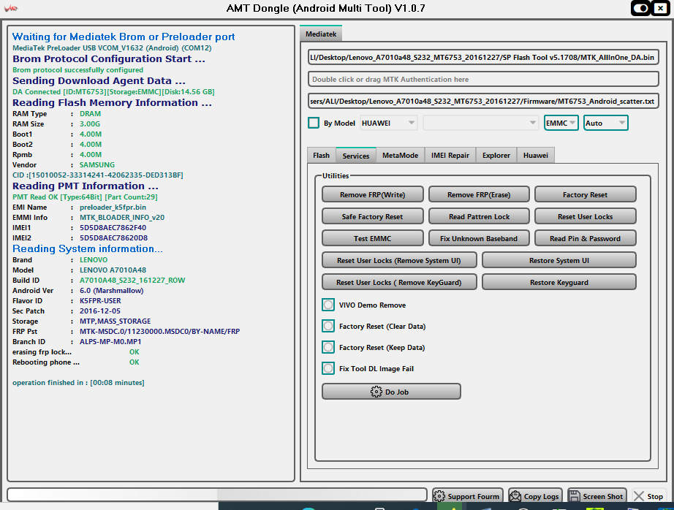Expand the empty model dropdown
The image size is (674, 510).
480,123
